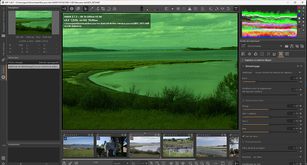Toggle red channel in the histogram

click(x=299, y=8)
